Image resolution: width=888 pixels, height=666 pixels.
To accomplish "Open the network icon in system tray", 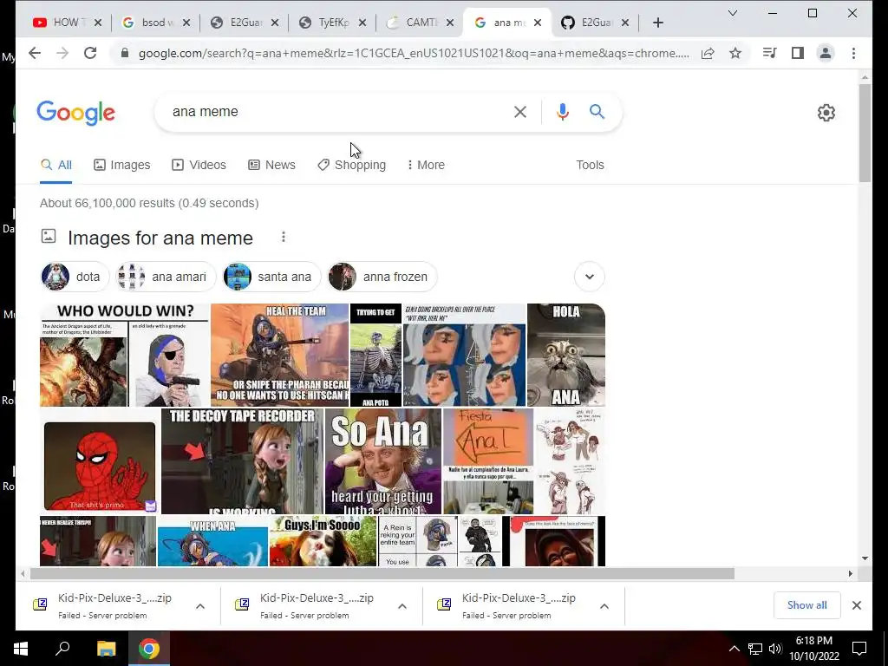I will click(755, 649).
